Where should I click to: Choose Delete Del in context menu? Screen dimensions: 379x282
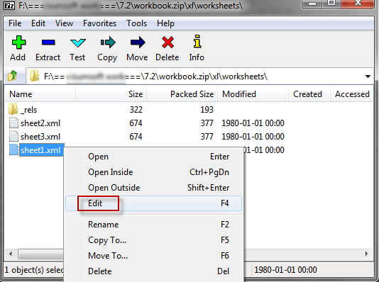154,271
